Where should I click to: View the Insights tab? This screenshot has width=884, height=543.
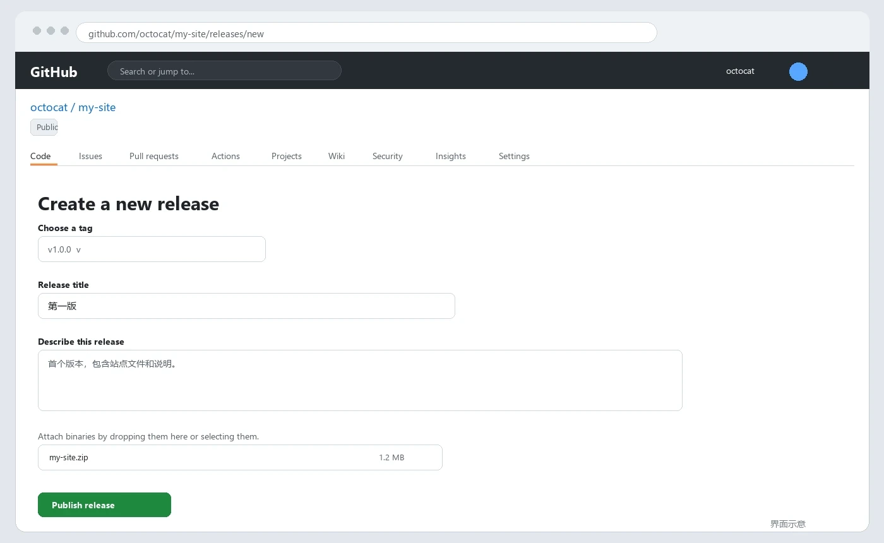[451, 156]
